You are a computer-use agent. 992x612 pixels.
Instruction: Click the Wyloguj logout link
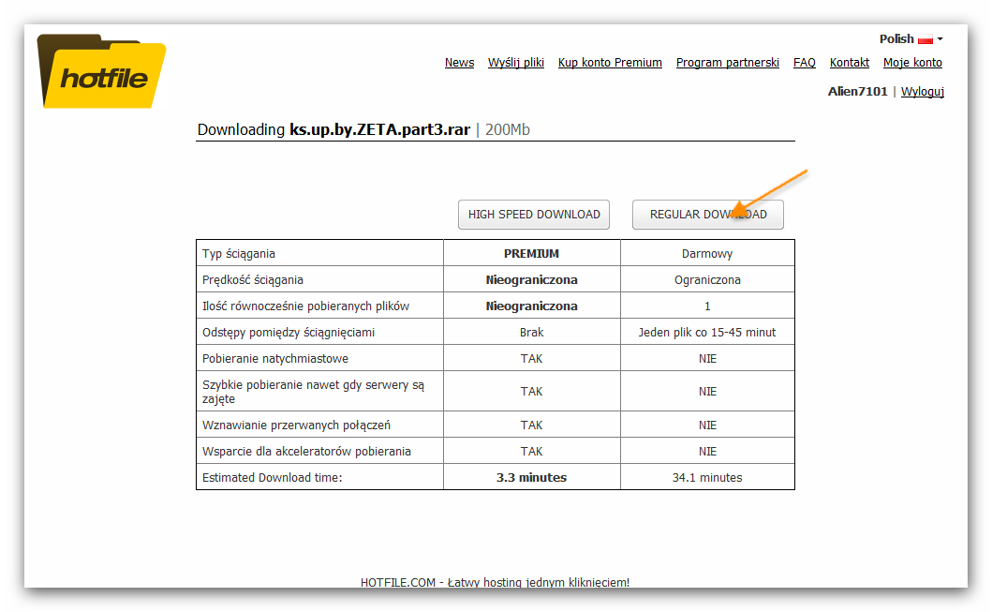tap(923, 92)
